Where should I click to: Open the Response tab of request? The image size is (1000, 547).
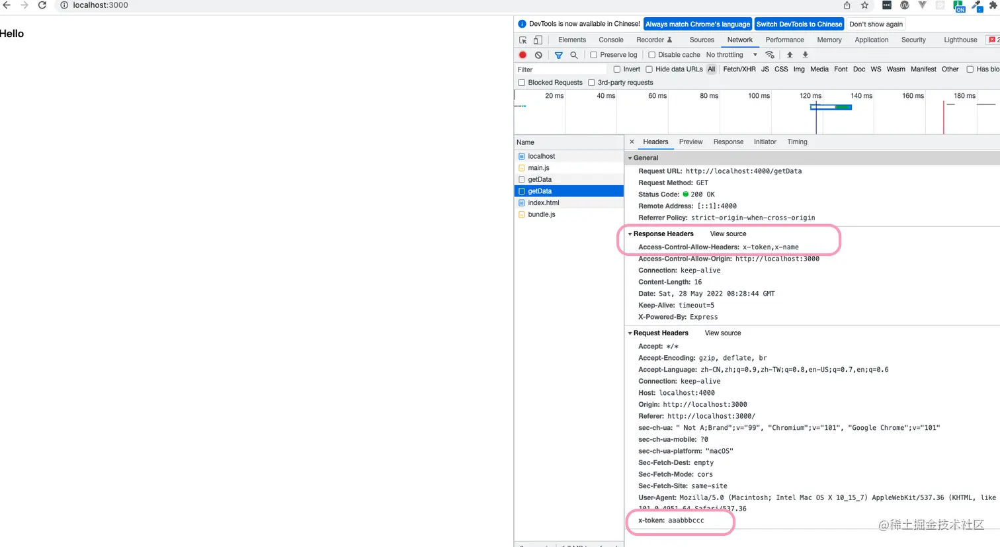click(728, 142)
